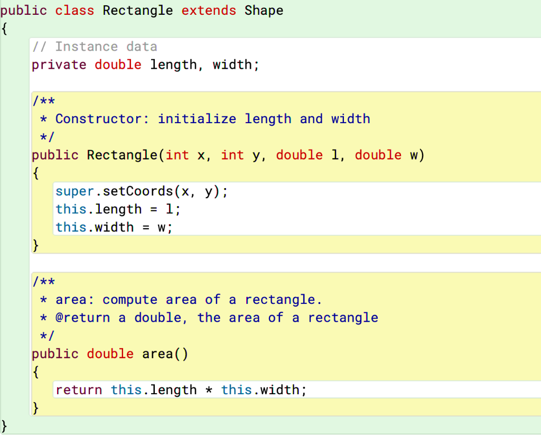Click the class name Rectangle
The height and width of the screenshot is (437, 541).
(x=137, y=10)
